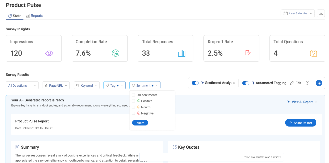Click the Completion Rate percent icon

pos(115,53)
